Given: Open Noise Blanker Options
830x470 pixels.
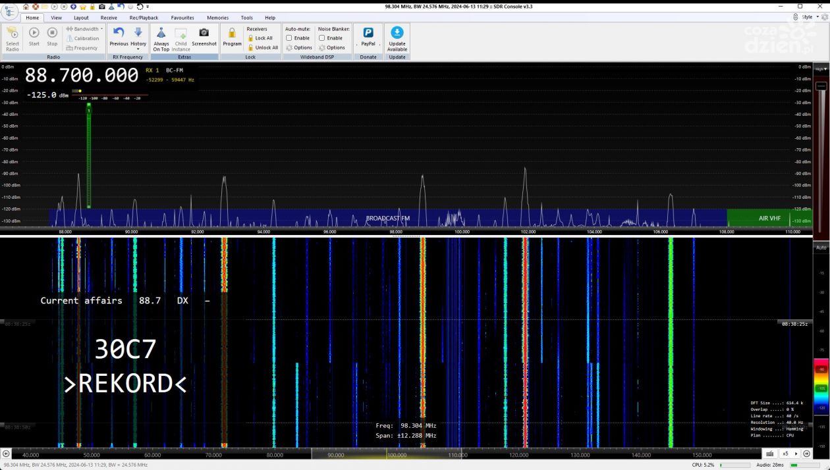Looking at the screenshot, I should pyautogui.click(x=332, y=47).
